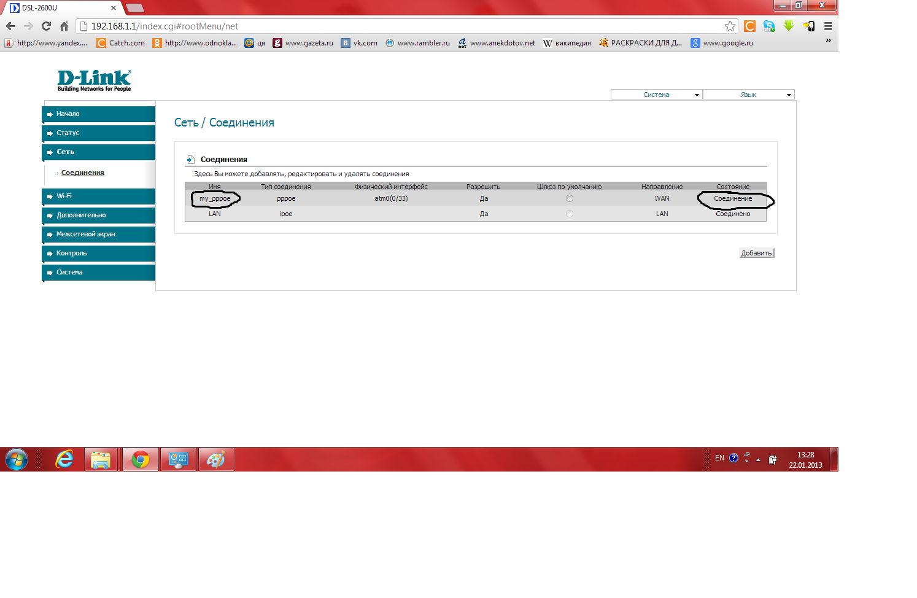Open the browser home page icon

(x=64, y=26)
